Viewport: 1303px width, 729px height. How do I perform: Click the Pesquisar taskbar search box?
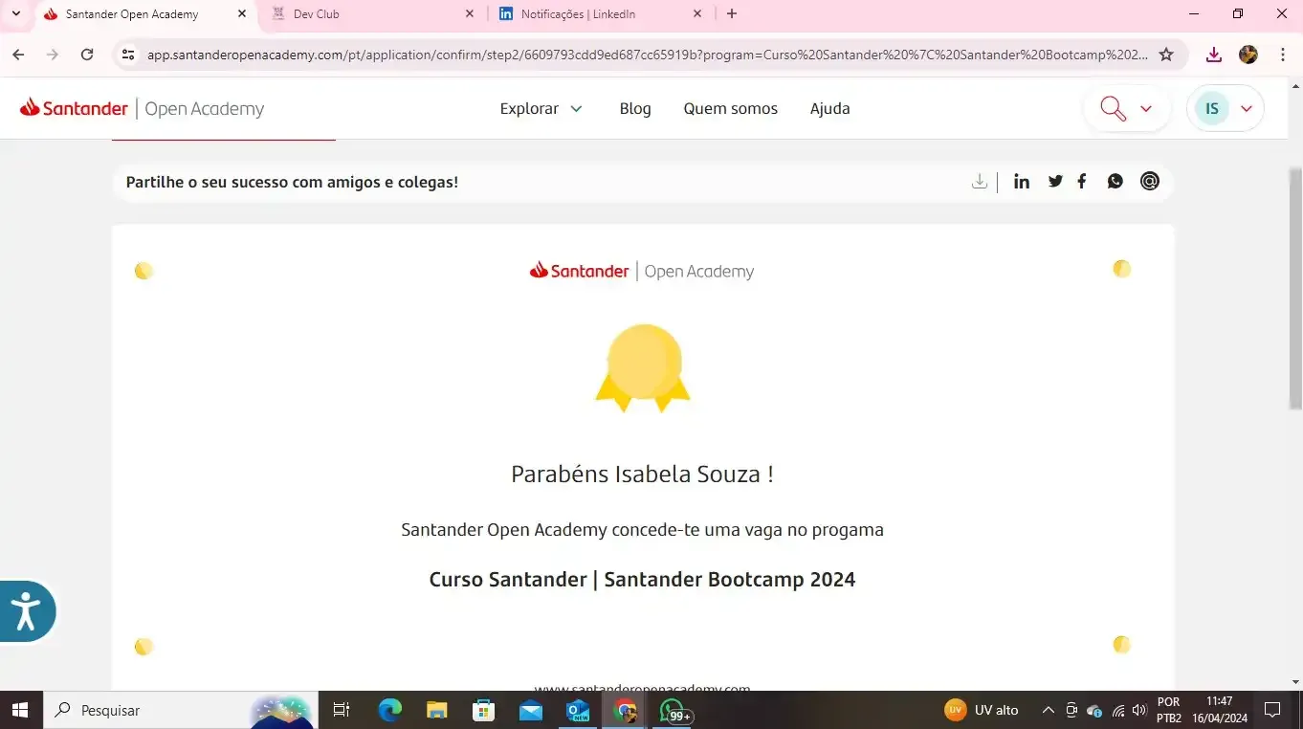[180, 710]
